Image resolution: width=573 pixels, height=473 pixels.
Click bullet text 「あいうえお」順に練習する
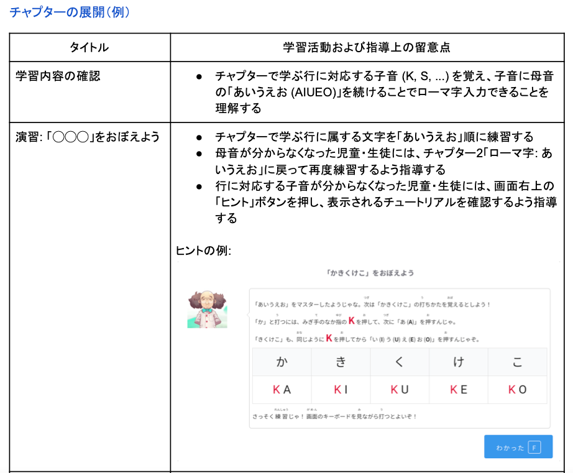pos(374,137)
